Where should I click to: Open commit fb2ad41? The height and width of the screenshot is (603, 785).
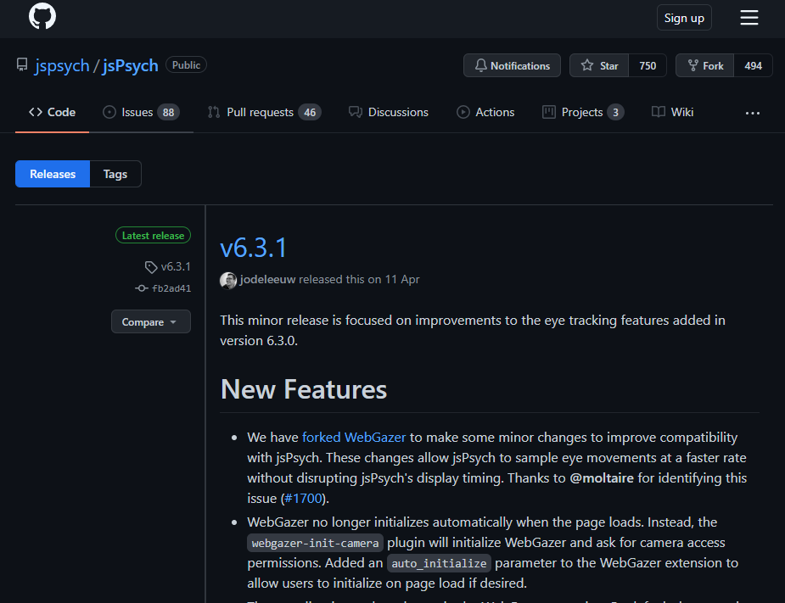point(171,288)
